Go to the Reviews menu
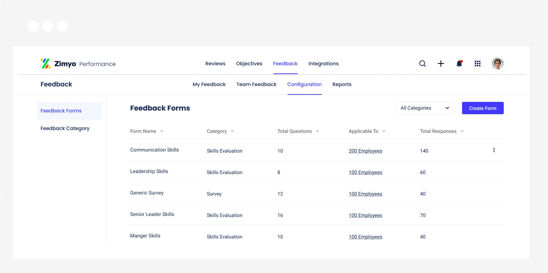 point(215,63)
